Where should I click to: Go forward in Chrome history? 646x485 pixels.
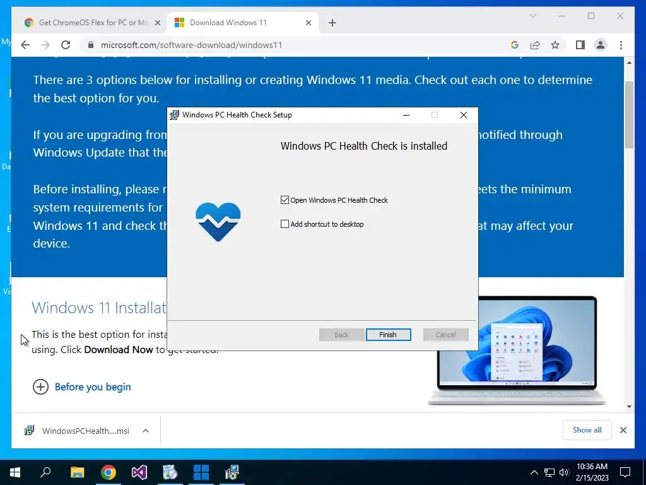coord(45,45)
